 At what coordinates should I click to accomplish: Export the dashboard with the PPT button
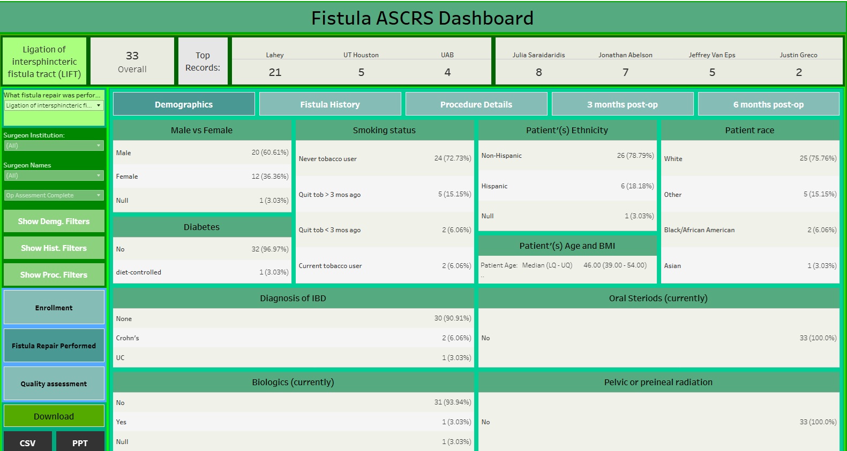click(80, 442)
